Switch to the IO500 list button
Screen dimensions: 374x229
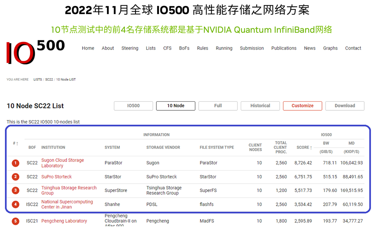134,106
